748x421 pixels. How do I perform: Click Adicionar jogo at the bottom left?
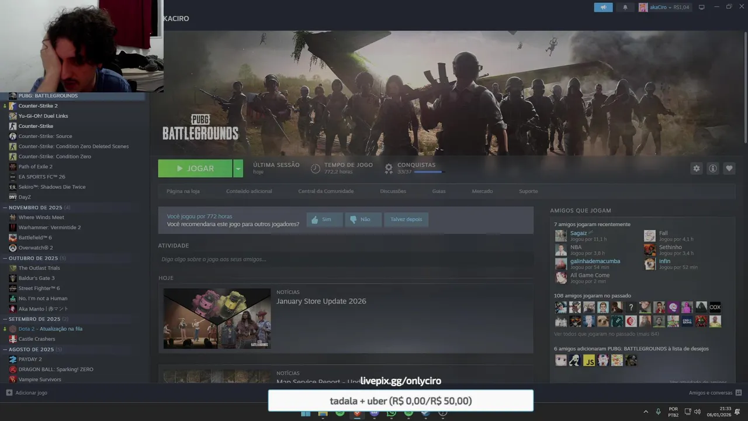click(27, 393)
